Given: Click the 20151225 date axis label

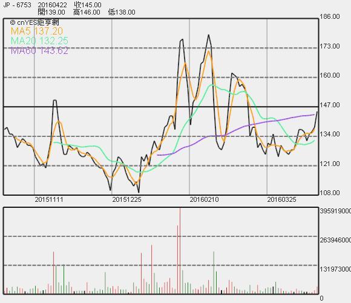Looking at the screenshot, I should 126,199.
